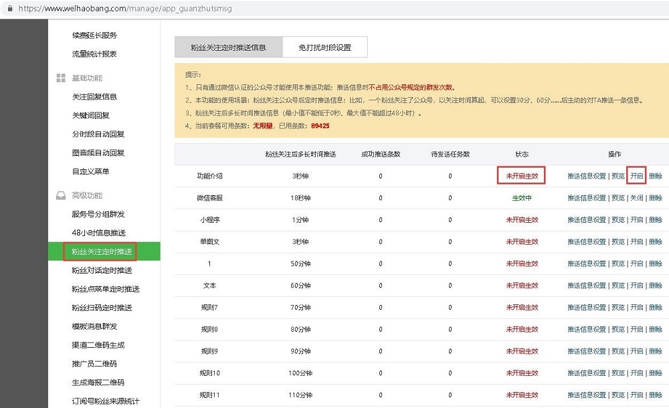Click 预览 for 微信客服 row
Screen dimensions: 669x408
(x=617, y=197)
